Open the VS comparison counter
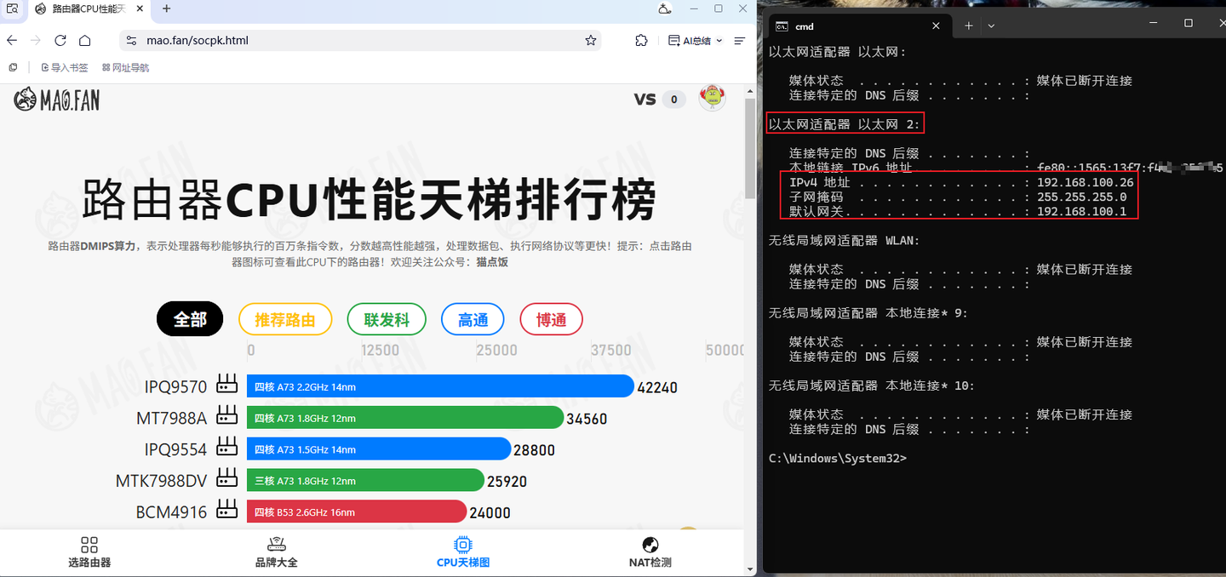The image size is (1226, 577). (x=660, y=100)
